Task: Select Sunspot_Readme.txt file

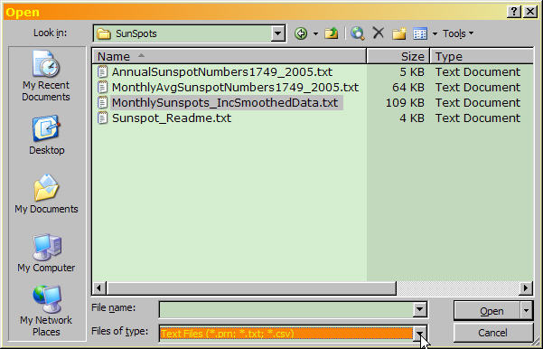Action: coord(172,118)
